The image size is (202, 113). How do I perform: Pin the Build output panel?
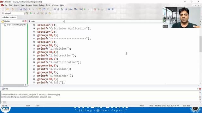[198, 89]
